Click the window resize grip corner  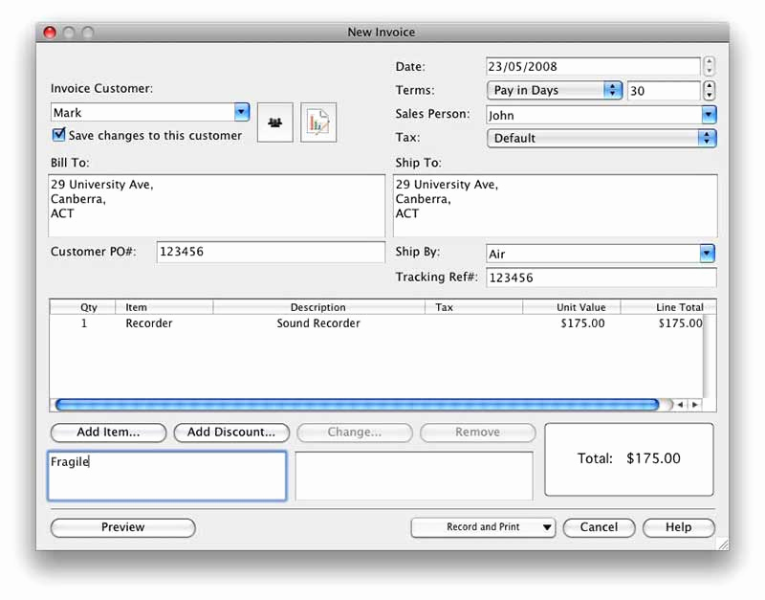(723, 544)
